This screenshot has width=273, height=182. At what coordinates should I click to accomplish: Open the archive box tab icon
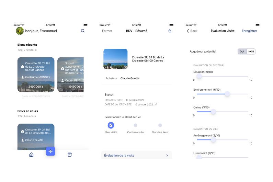coord(69,155)
